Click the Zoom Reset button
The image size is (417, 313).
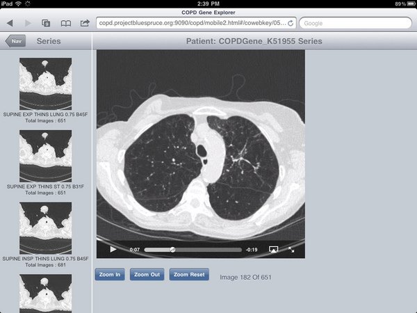coord(189,275)
